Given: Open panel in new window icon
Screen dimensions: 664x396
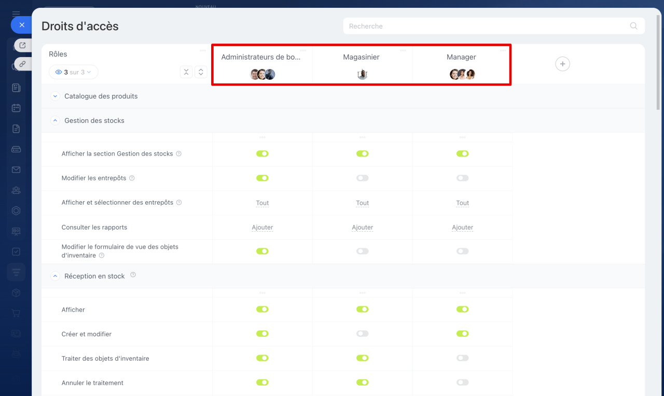Looking at the screenshot, I should (x=22, y=46).
